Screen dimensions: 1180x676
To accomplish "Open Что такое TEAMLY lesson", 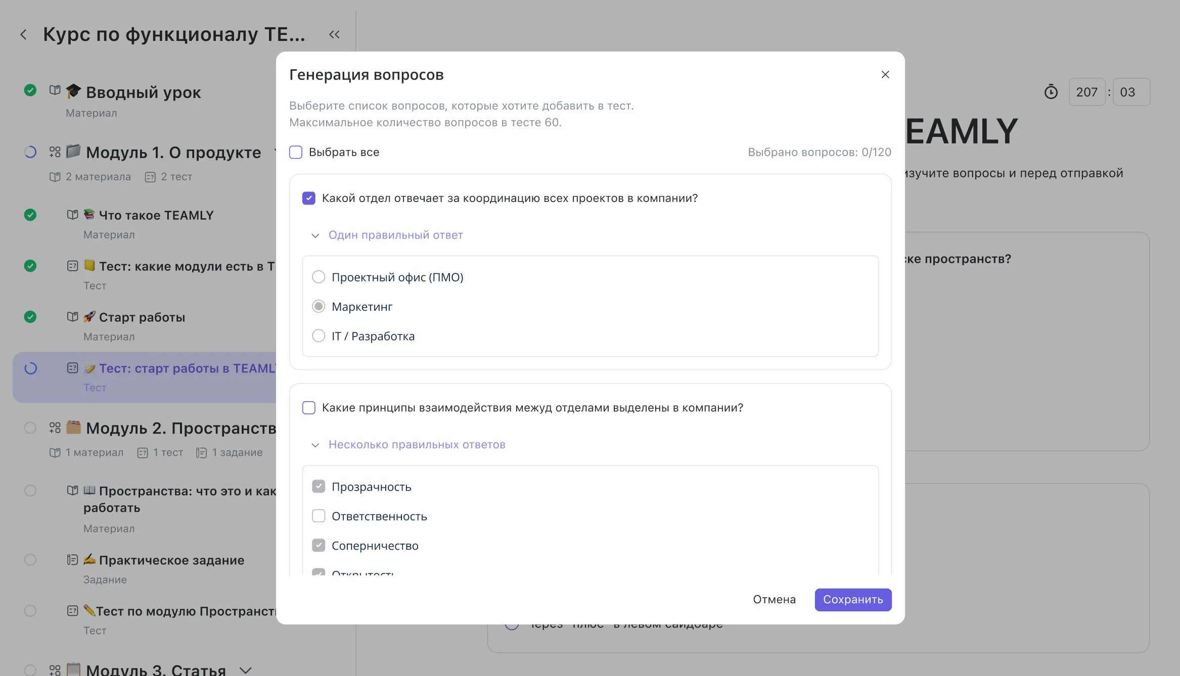I will pyautogui.click(x=156, y=215).
